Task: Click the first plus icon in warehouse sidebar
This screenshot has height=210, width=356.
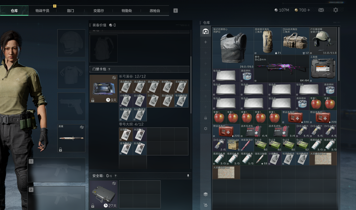Action: 205,42
